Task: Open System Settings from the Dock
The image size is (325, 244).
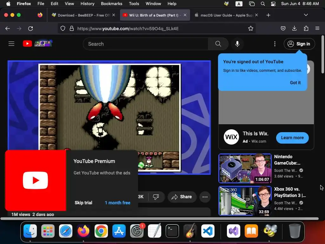Action: click(137, 231)
